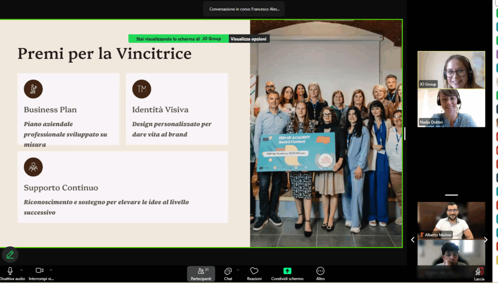Open Visualizza opzioni menu
498x283 pixels.
pyautogui.click(x=249, y=39)
